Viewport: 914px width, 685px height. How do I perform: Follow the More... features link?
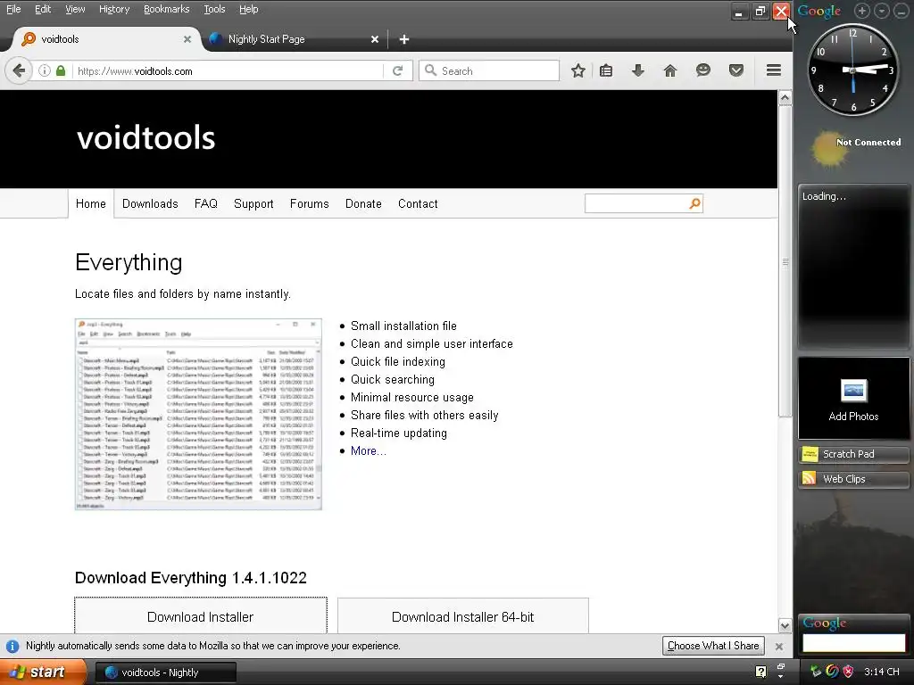point(368,450)
